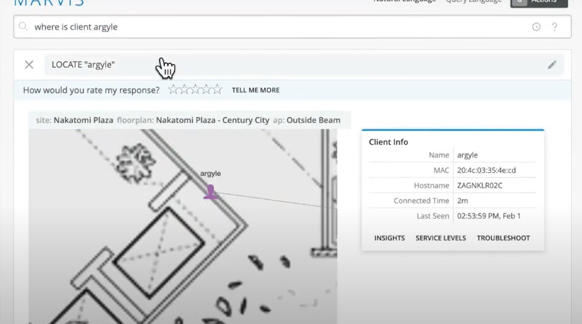Click the search magnifier icon
582x324 pixels.
[x=23, y=27]
